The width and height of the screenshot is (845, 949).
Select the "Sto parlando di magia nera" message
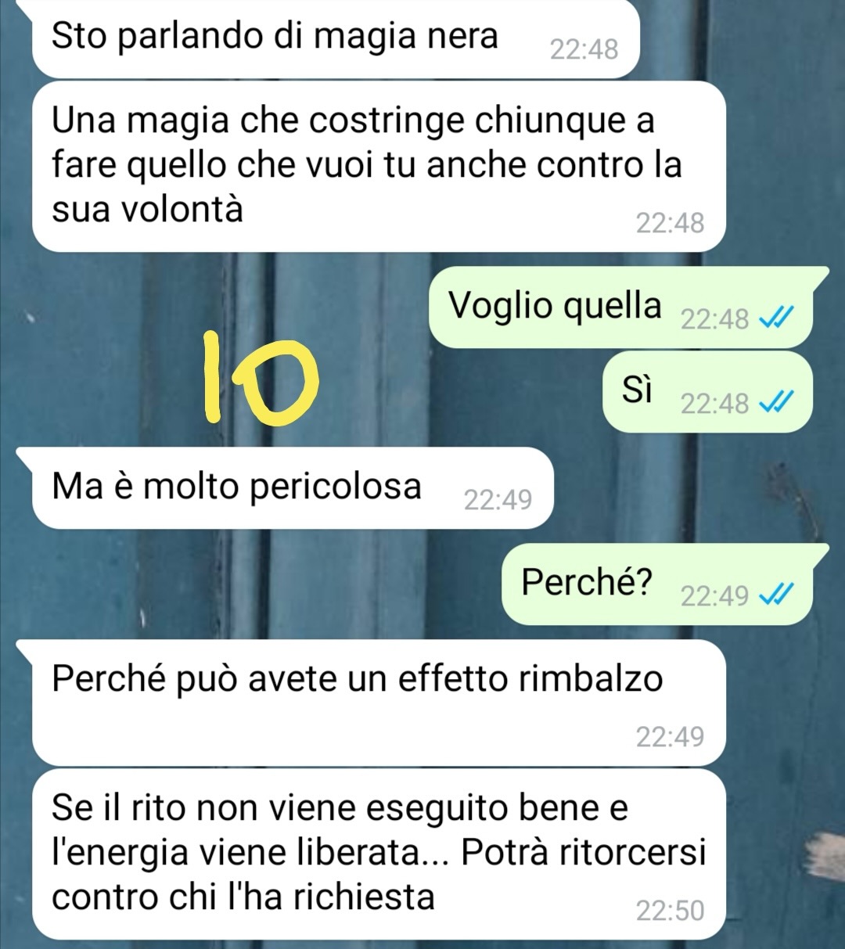[x=336, y=38]
